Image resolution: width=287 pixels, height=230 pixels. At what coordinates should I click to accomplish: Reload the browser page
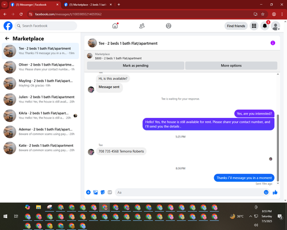[x=21, y=14]
